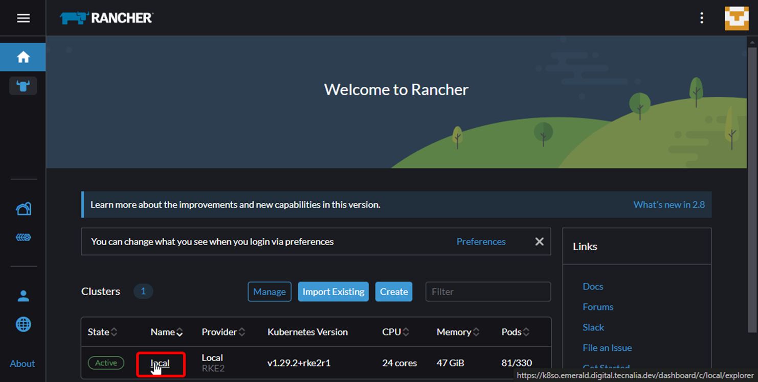
Task: Focus the cluster Filter field
Action: [x=488, y=292]
